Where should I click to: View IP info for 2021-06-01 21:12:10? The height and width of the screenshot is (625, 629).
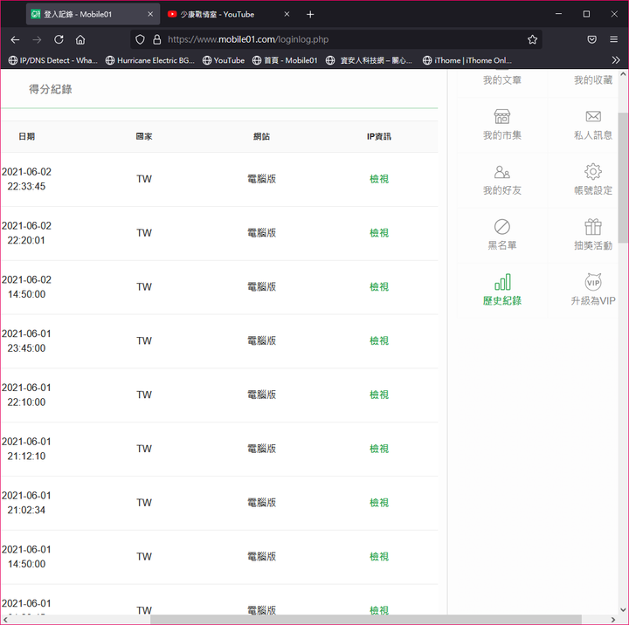379,449
